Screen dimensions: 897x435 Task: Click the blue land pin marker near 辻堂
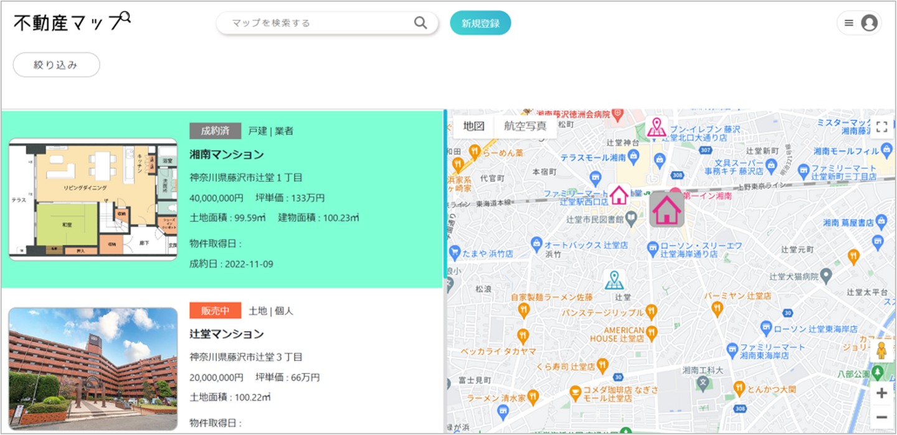[614, 280]
